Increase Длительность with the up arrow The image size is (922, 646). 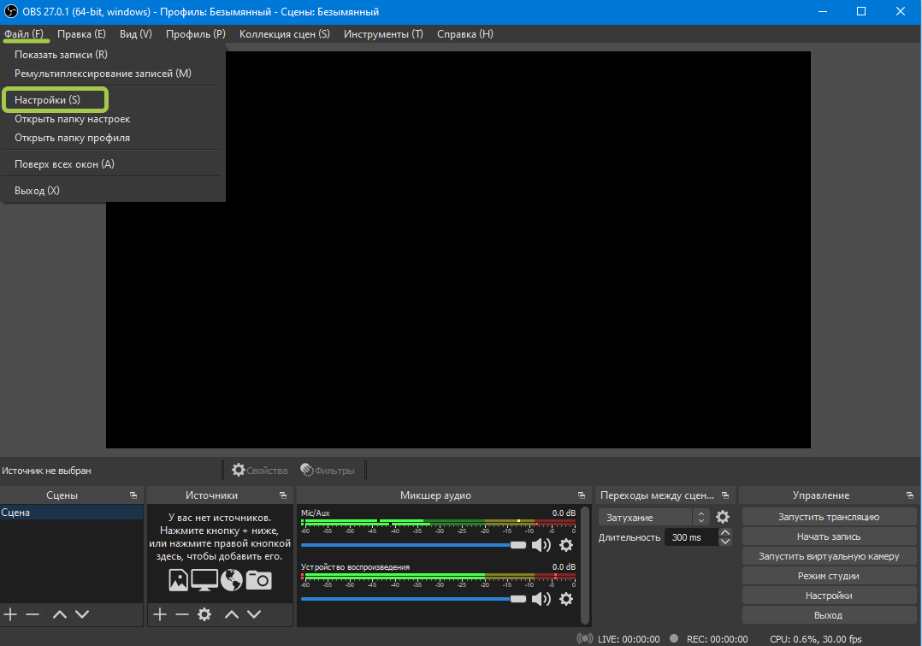coord(725,533)
